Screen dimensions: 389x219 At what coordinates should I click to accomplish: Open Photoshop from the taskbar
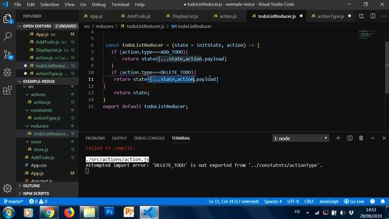point(109,212)
